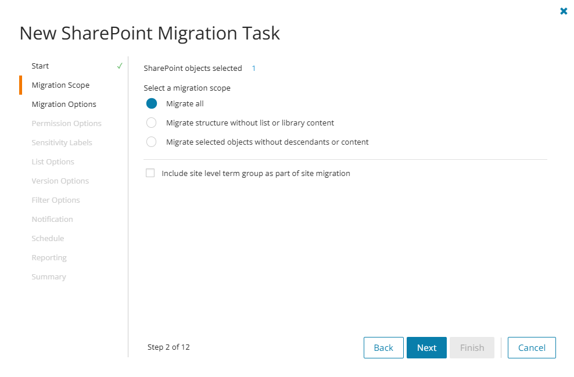Viewport: 574px width, 377px height.
Task: Close the migration task dialog
Action: (x=563, y=11)
